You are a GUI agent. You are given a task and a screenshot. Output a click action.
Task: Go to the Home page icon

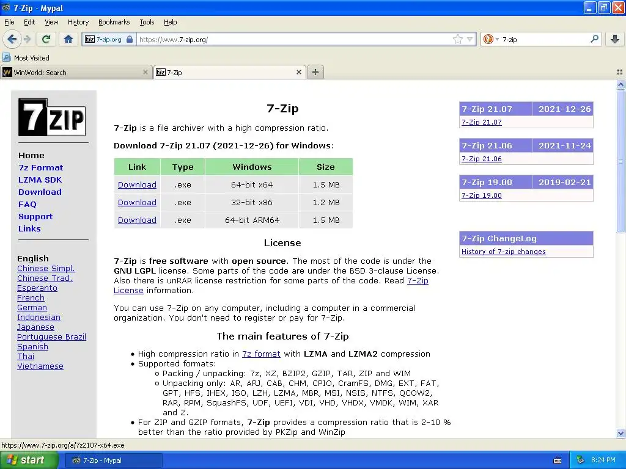pos(68,39)
